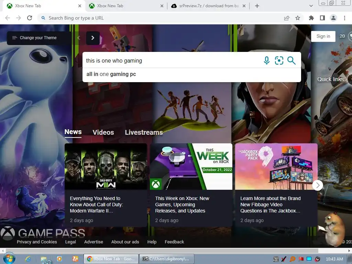Click the blue monitor tray icon

coord(309,259)
